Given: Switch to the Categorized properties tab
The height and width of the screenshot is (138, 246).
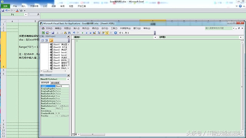Looking at the screenshot, I should point(55,83).
